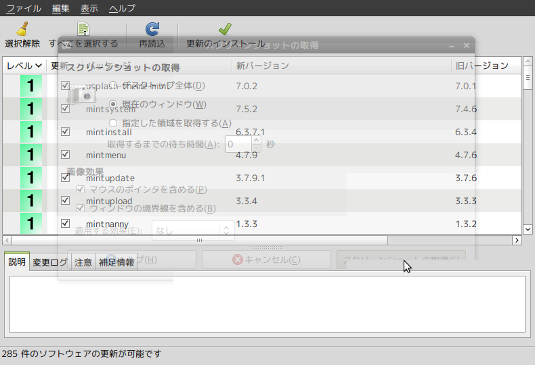The height and width of the screenshot is (365, 535).
Task: Open the ファイル menu
Action: (24, 8)
